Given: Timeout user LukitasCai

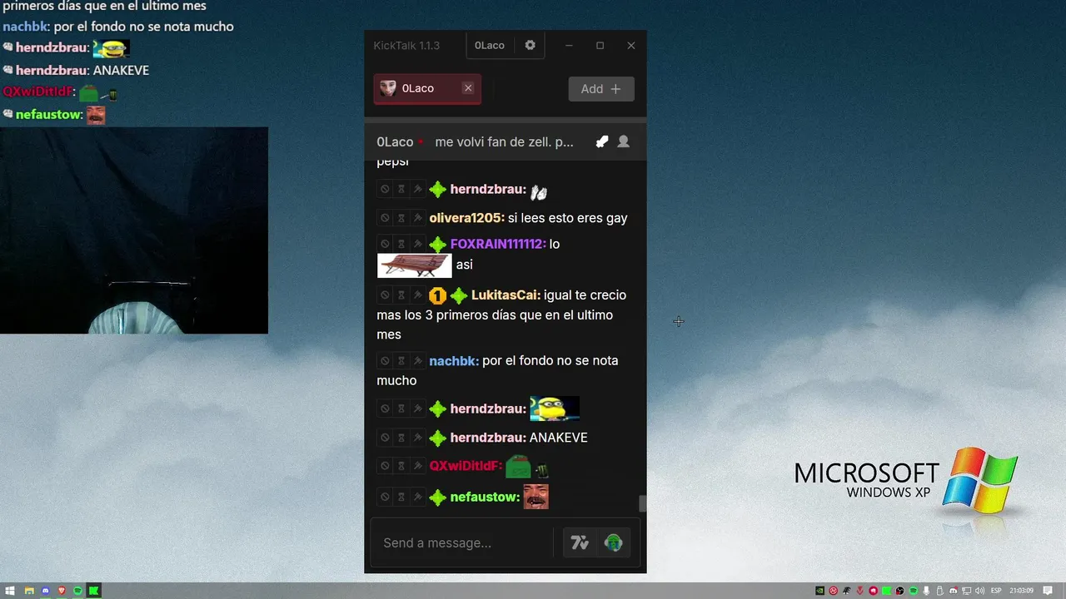Looking at the screenshot, I should click(401, 295).
